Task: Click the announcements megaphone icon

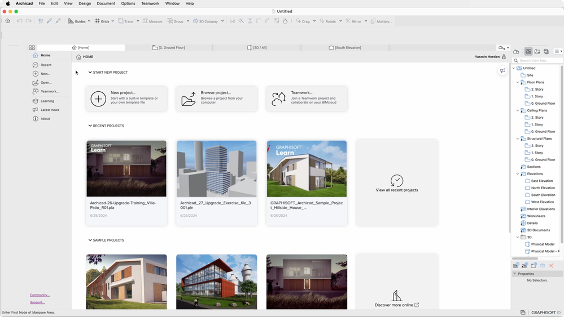Action: click(502, 70)
